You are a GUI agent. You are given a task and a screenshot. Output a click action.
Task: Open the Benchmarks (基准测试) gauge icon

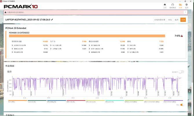point(173,5)
